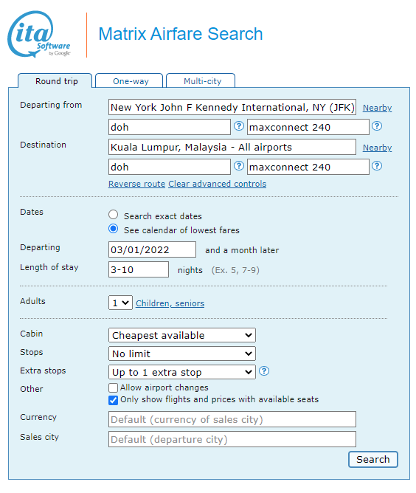Click the ITA Software logo
Viewport: 416px width, 493px height.
[x=39, y=34]
